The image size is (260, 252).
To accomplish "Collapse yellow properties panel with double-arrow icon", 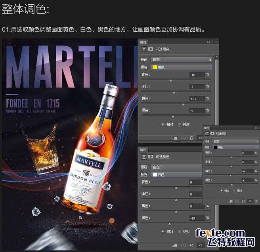I will [x=208, y=42].
